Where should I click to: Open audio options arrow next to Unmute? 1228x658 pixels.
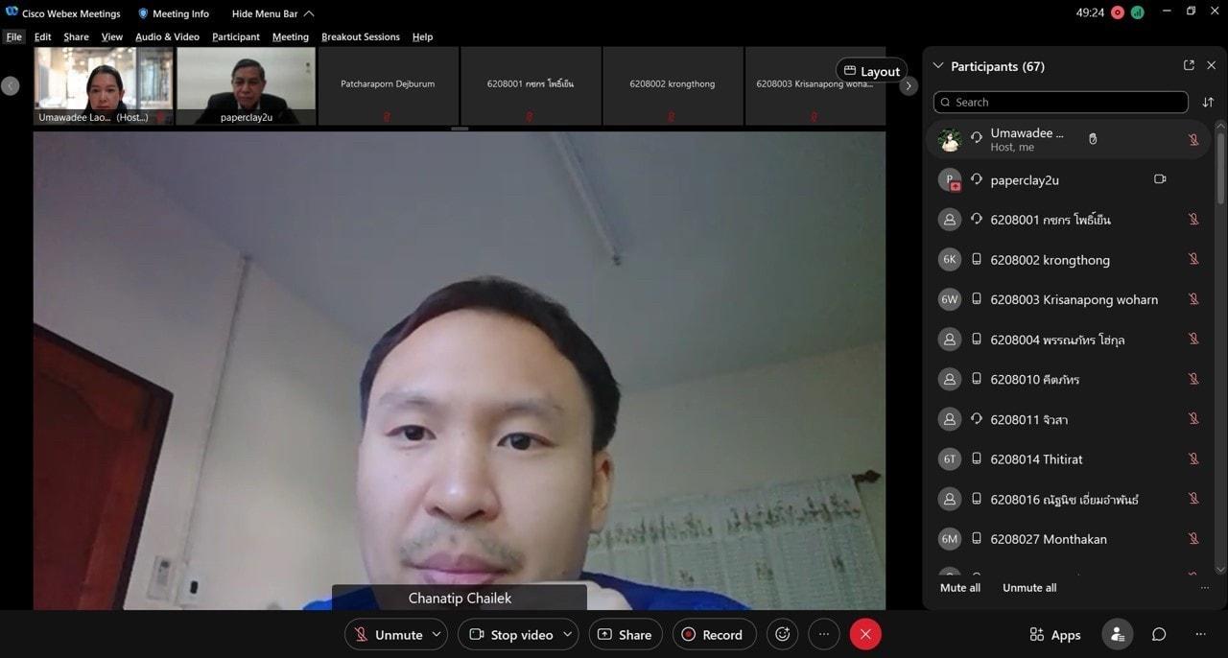(437, 634)
